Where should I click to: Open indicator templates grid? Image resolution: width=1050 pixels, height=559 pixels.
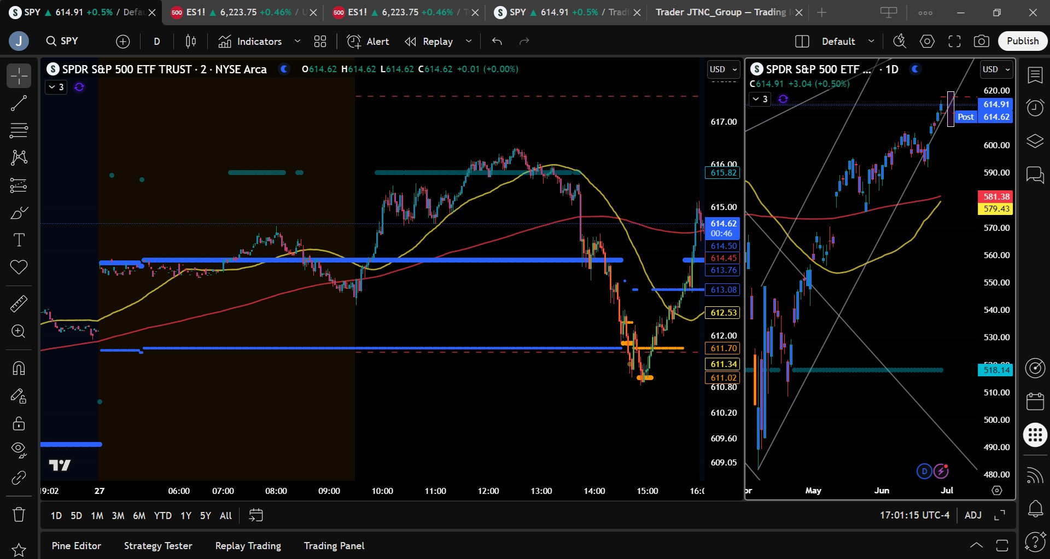coord(320,41)
